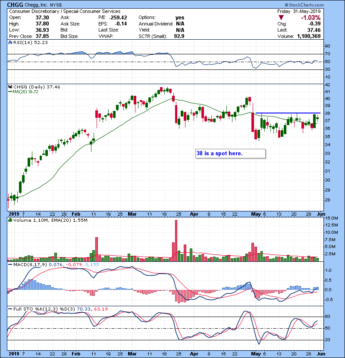The width and height of the screenshot is (345, 358).
Task: Click the red down-triangle price change icon
Action: pos(281,18)
